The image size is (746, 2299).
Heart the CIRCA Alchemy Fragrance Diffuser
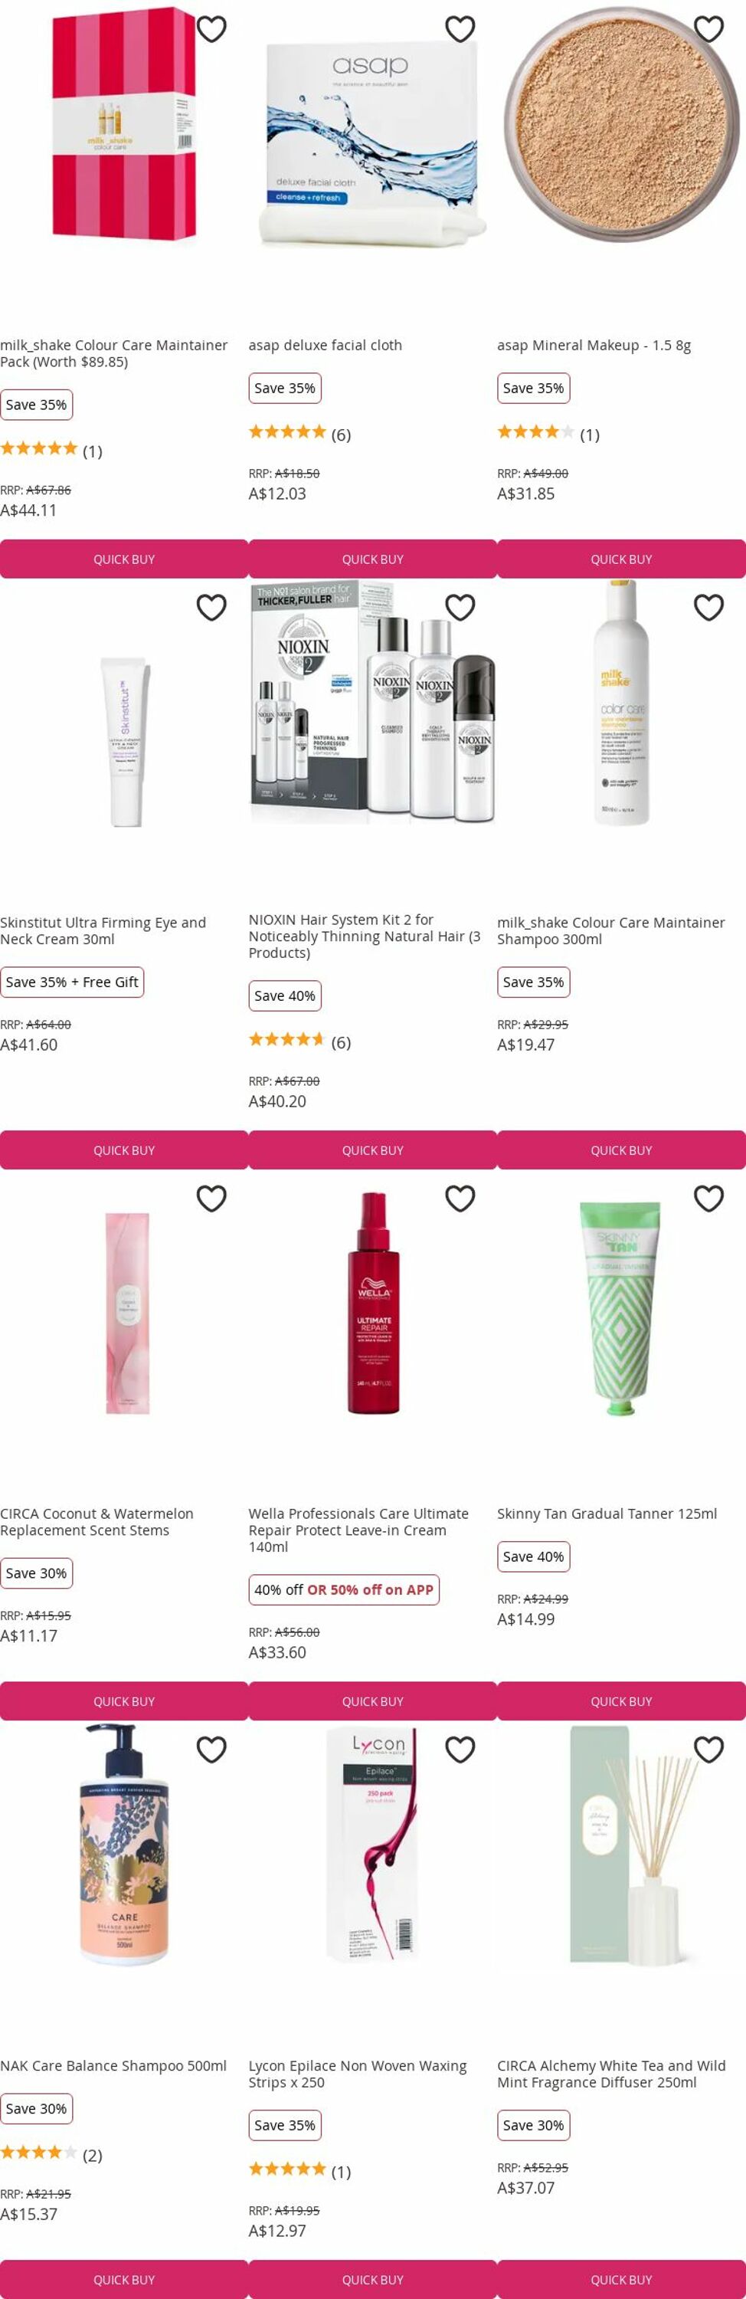tap(708, 1750)
